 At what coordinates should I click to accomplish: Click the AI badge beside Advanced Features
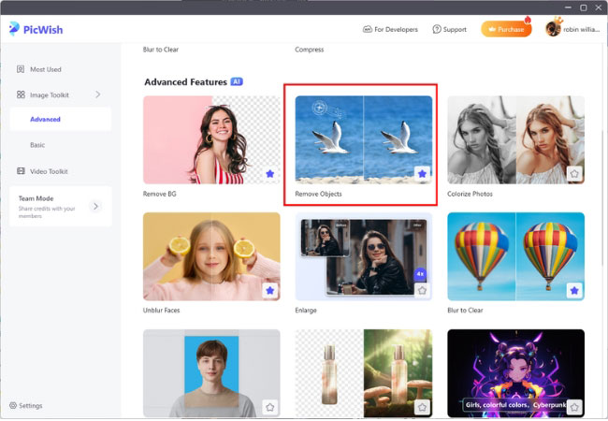coord(237,82)
